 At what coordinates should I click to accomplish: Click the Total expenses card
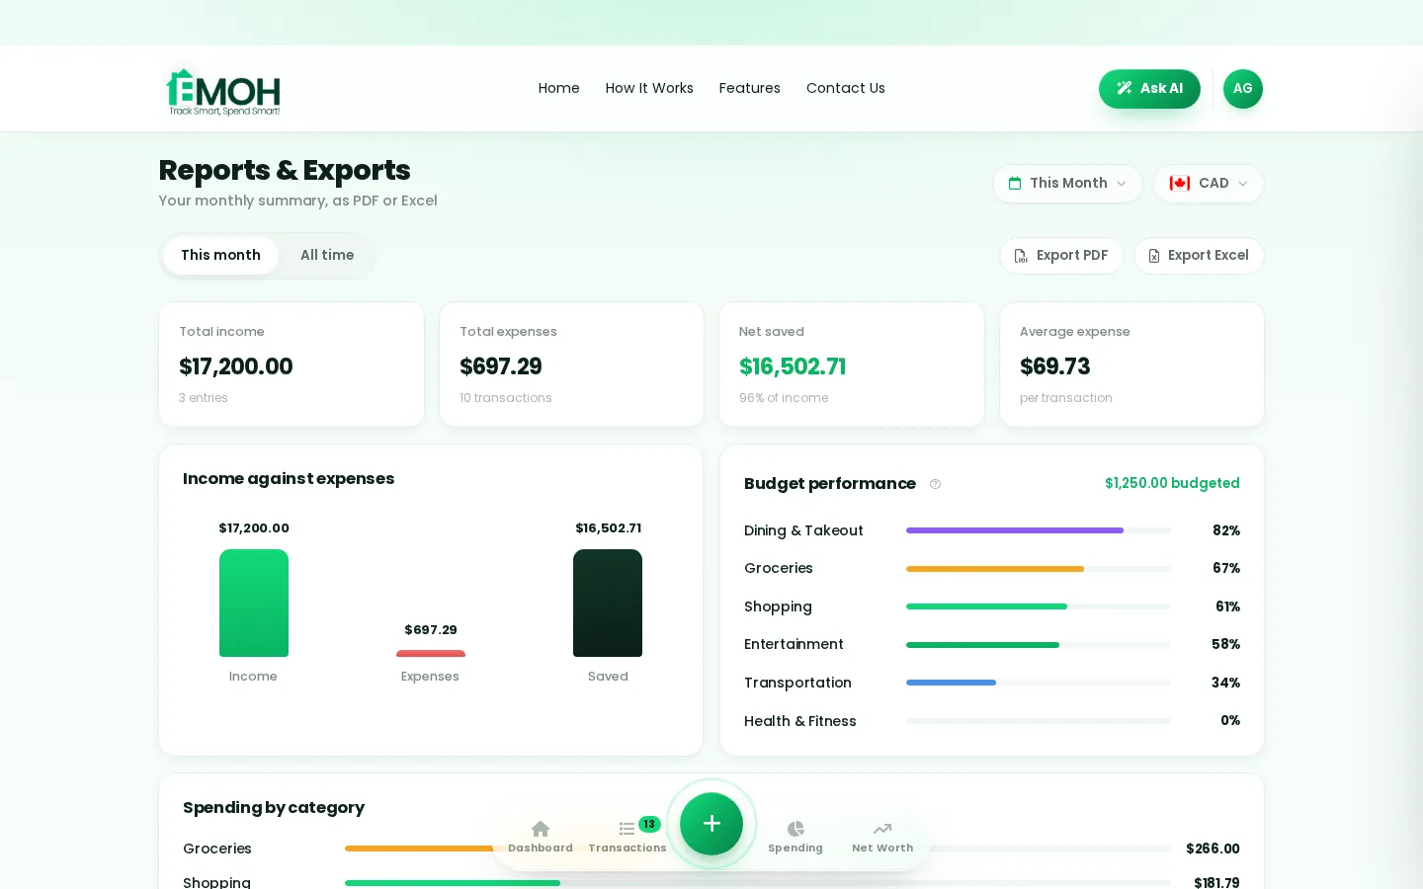pos(571,364)
